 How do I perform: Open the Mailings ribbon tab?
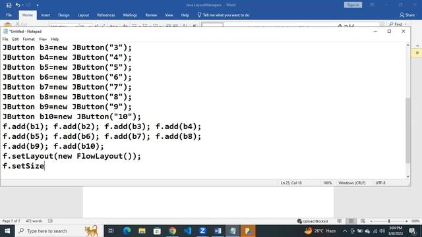pyautogui.click(x=130, y=15)
